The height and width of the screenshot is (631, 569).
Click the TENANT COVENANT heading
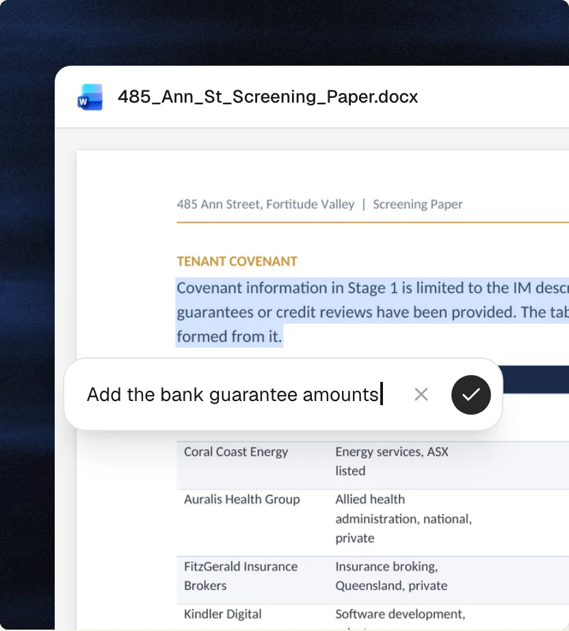point(237,261)
